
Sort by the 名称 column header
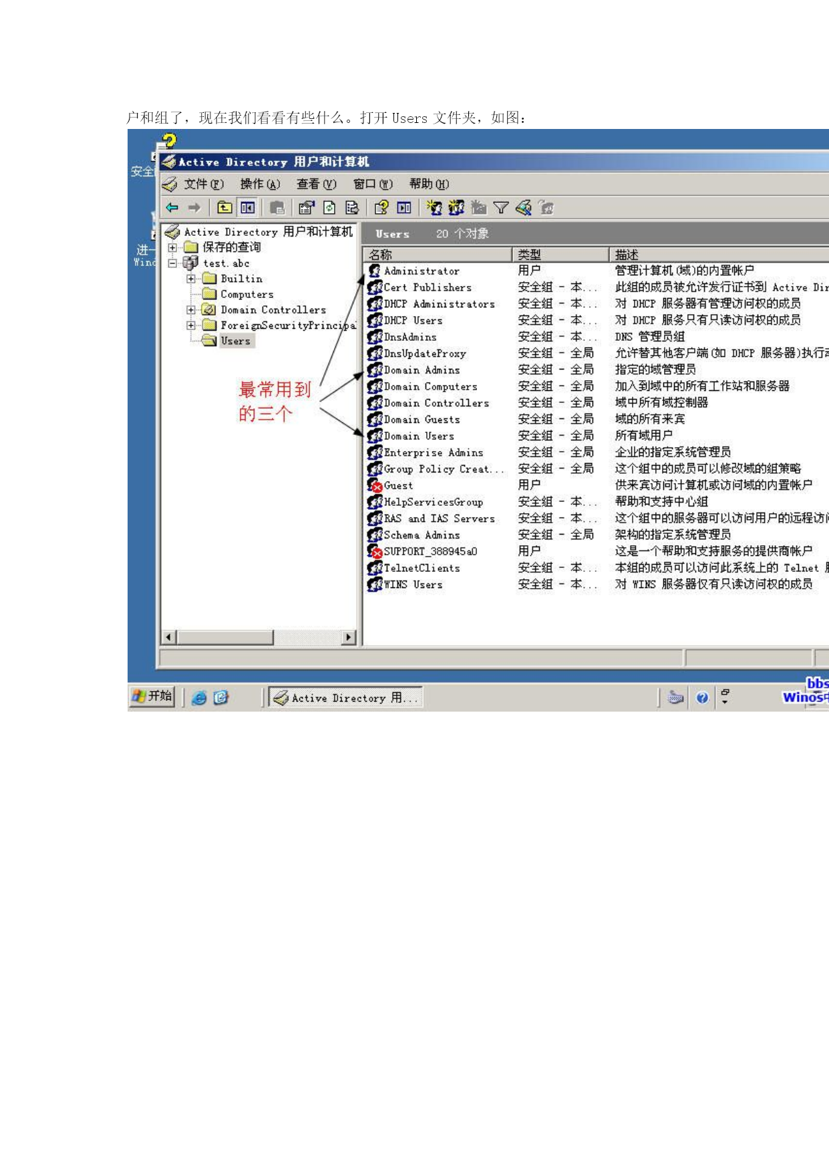(438, 255)
